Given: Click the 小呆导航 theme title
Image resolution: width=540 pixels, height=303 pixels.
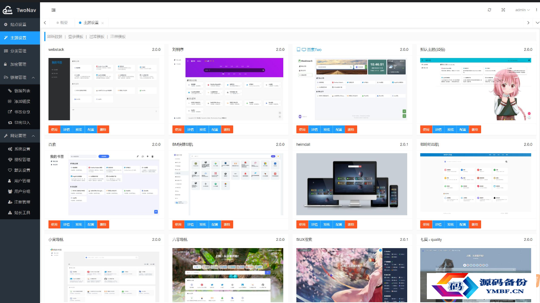Looking at the screenshot, I should point(56,239).
